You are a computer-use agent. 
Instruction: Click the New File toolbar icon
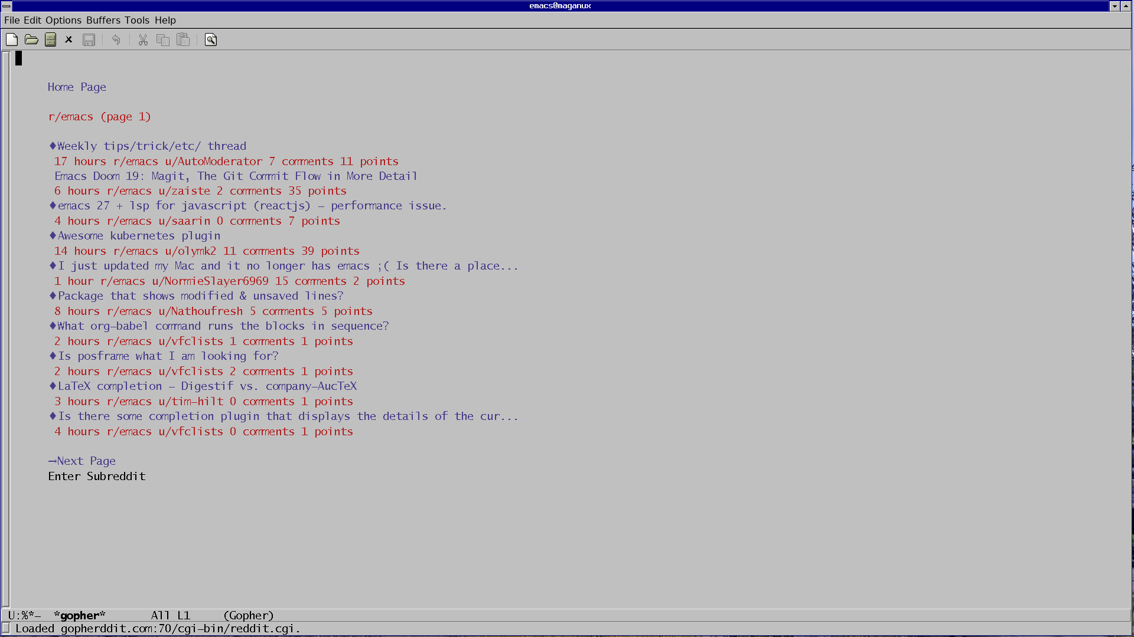pyautogui.click(x=12, y=40)
